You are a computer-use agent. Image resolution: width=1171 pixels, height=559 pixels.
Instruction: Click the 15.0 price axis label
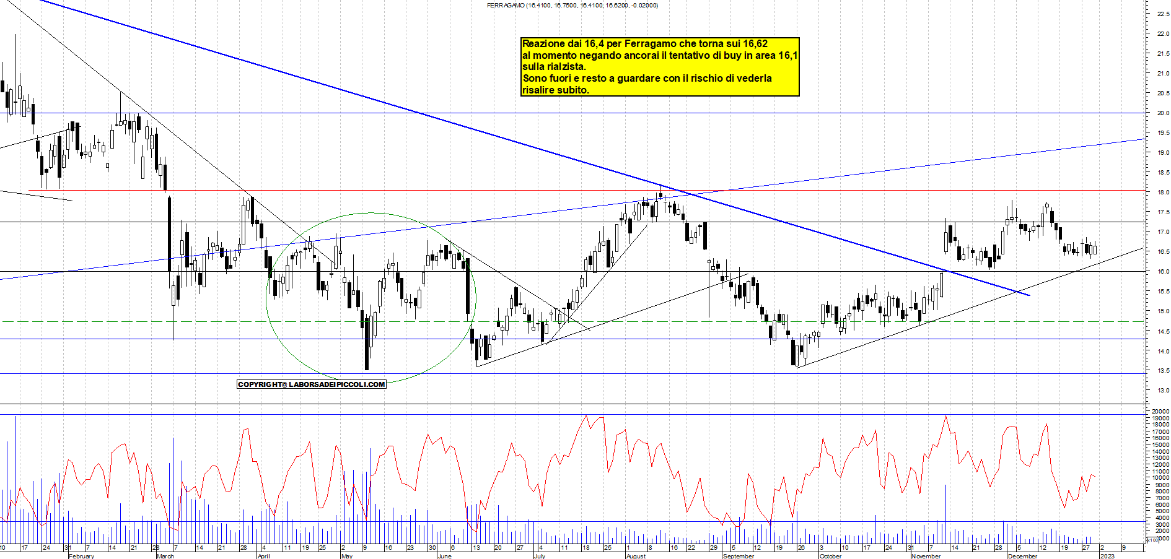(1163, 311)
